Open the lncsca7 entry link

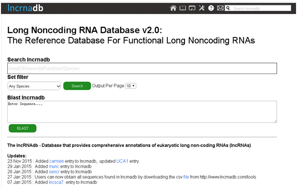coord(56,182)
